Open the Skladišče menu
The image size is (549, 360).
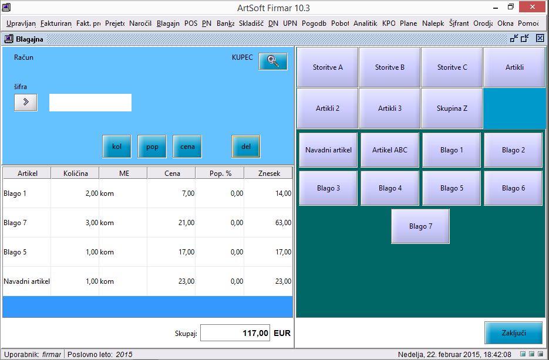(x=251, y=23)
